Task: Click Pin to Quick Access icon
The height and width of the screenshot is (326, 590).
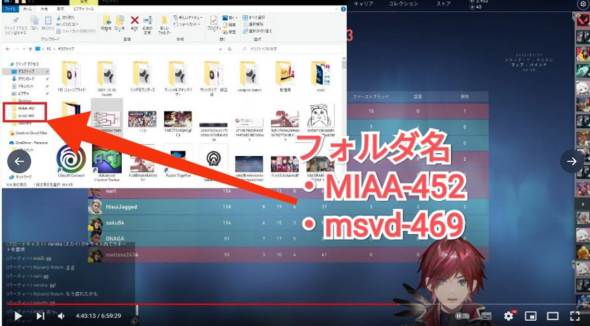Action: tap(15, 20)
